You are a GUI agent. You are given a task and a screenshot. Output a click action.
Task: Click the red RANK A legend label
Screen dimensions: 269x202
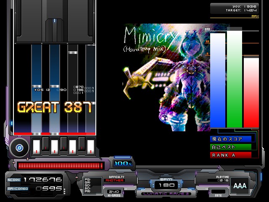point(231,155)
